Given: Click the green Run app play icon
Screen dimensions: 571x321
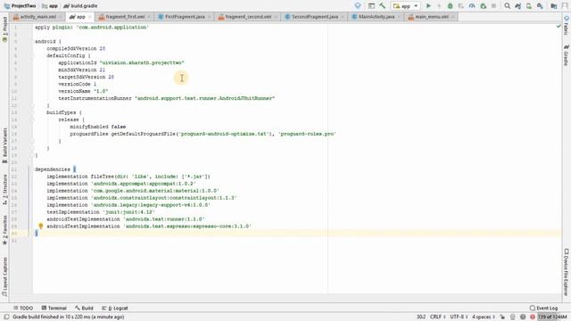Looking at the screenshot, I should (428, 6).
